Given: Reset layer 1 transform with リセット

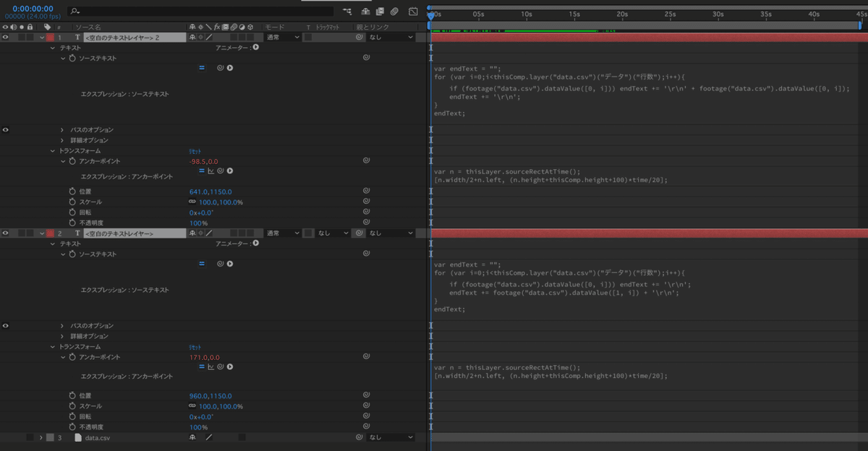Looking at the screenshot, I should tap(195, 150).
